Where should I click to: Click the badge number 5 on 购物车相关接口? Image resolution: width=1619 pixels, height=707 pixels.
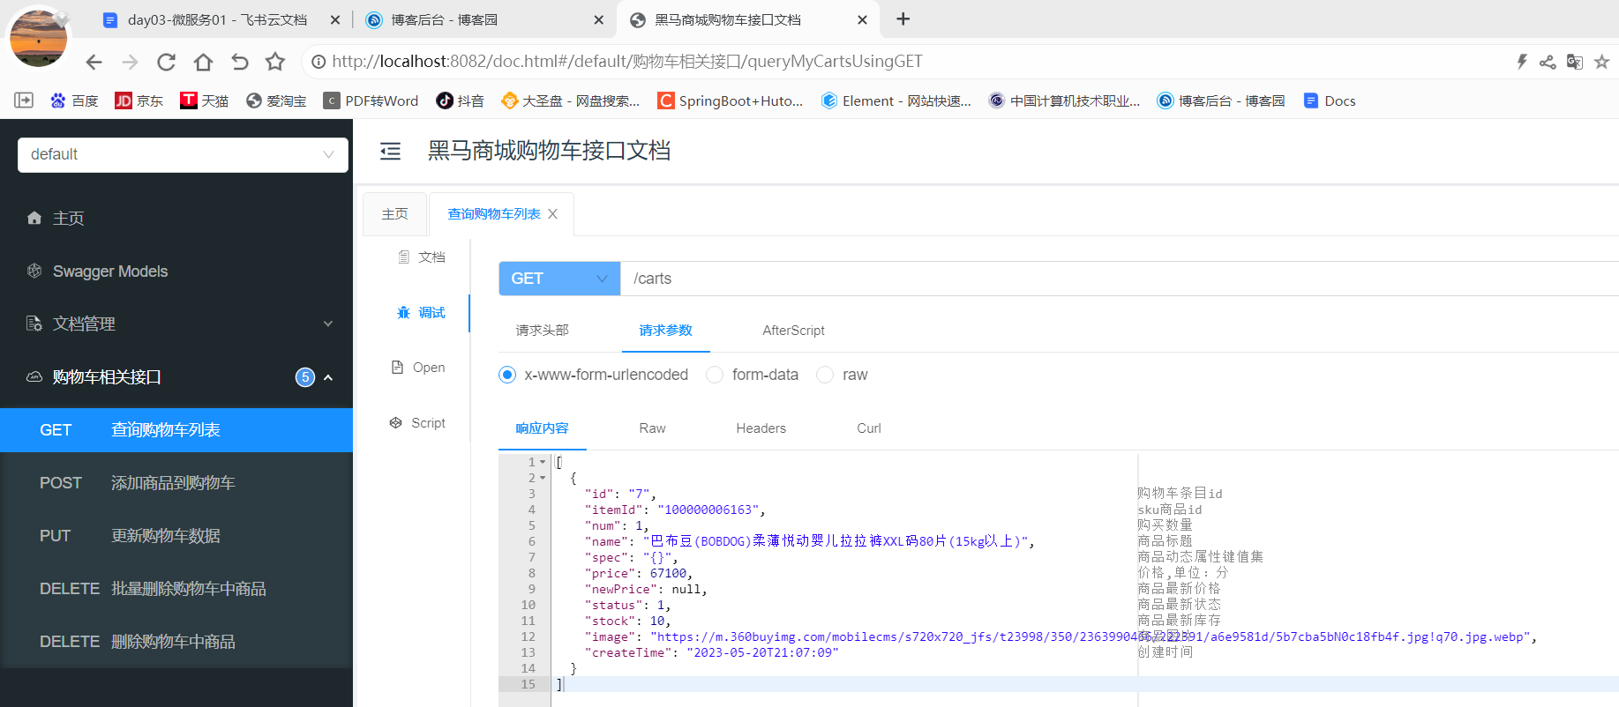[x=305, y=377]
